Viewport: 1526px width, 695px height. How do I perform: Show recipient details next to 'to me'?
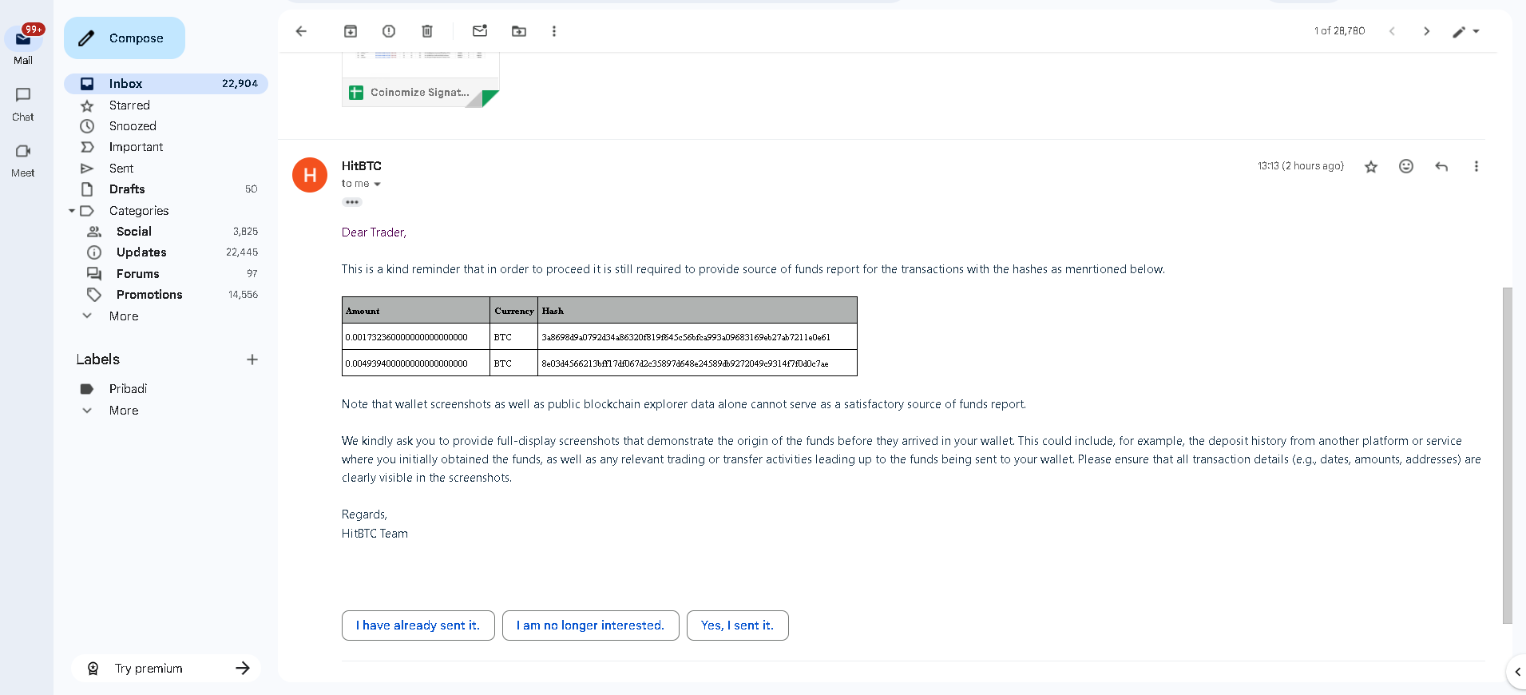(x=377, y=185)
